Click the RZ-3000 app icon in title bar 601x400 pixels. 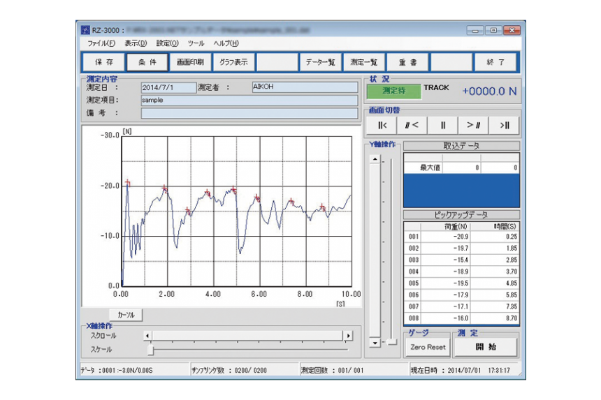[x=85, y=30]
